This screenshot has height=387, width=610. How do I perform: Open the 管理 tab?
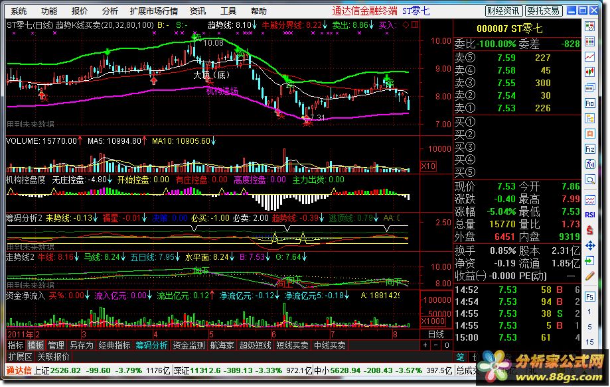(x=56, y=345)
